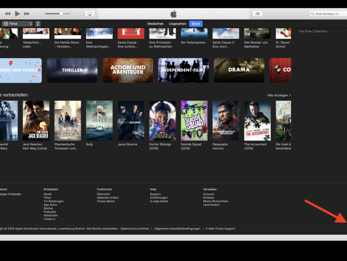
Task: Open the Jack Reacher movie poster
Action: click(36, 121)
